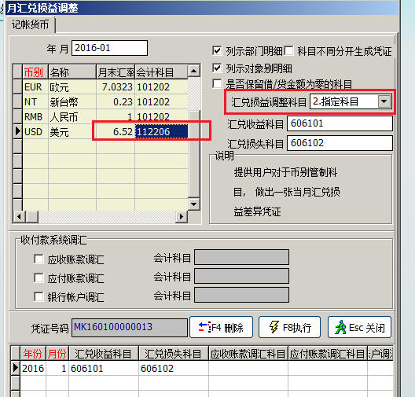Click currency grid scroll left arrow
The image size is (415, 397).
(x=19, y=217)
